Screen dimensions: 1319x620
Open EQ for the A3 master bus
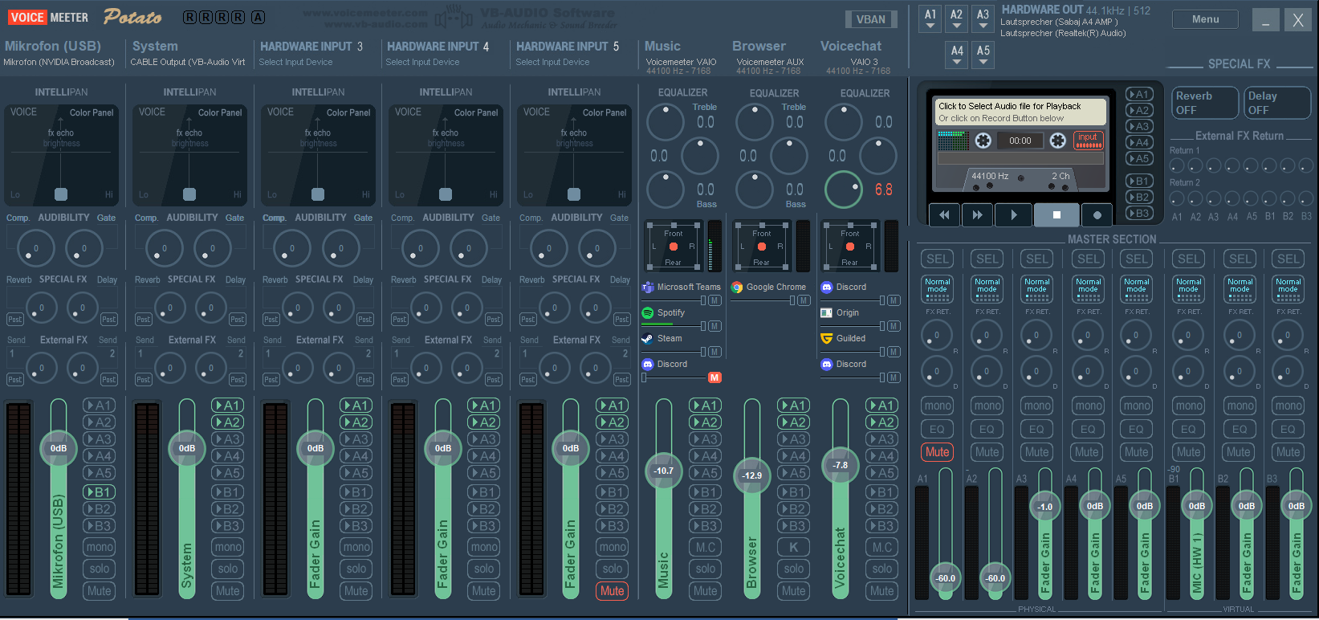click(x=1036, y=429)
